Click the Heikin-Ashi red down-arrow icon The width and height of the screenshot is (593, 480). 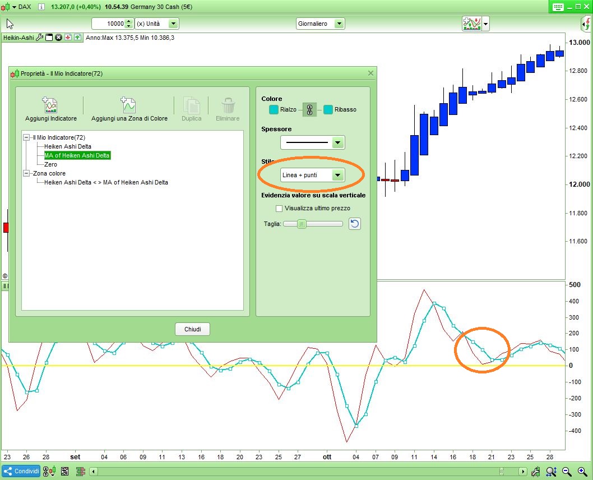tap(68, 38)
